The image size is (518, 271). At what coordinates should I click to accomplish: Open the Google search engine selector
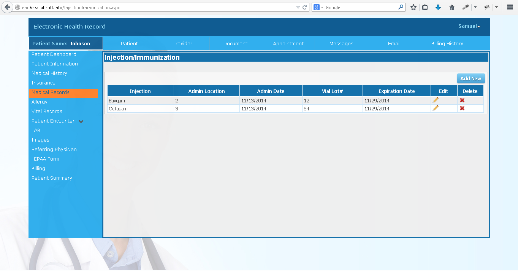(x=318, y=7)
